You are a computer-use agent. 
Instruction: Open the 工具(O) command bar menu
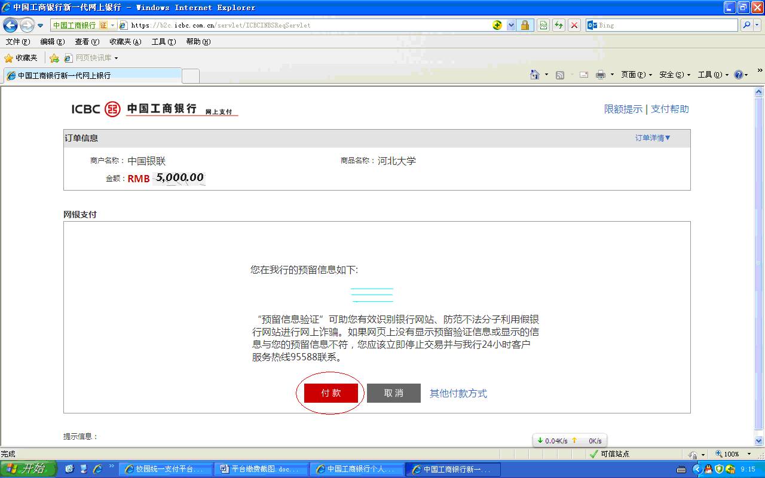pyautogui.click(x=714, y=75)
